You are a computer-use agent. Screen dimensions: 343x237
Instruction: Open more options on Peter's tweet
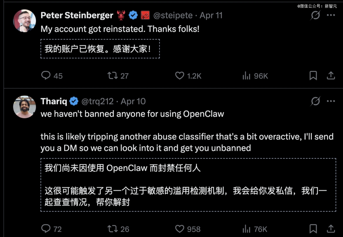pos(331,15)
